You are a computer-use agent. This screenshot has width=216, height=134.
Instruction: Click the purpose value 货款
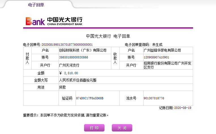tap(62, 87)
